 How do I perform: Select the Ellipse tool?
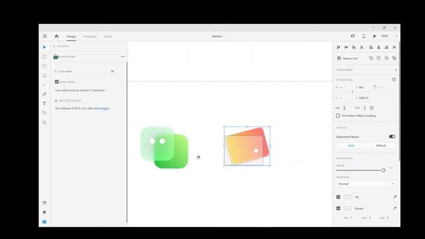[x=44, y=66]
